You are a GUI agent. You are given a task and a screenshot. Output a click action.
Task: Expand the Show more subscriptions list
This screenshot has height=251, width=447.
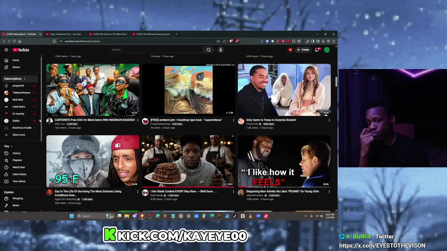(19, 135)
